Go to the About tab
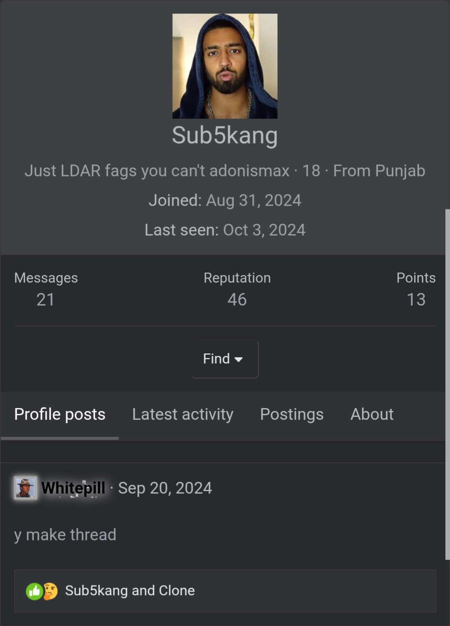The height and width of the screenshot is (626, 450). tap(372, 414)
